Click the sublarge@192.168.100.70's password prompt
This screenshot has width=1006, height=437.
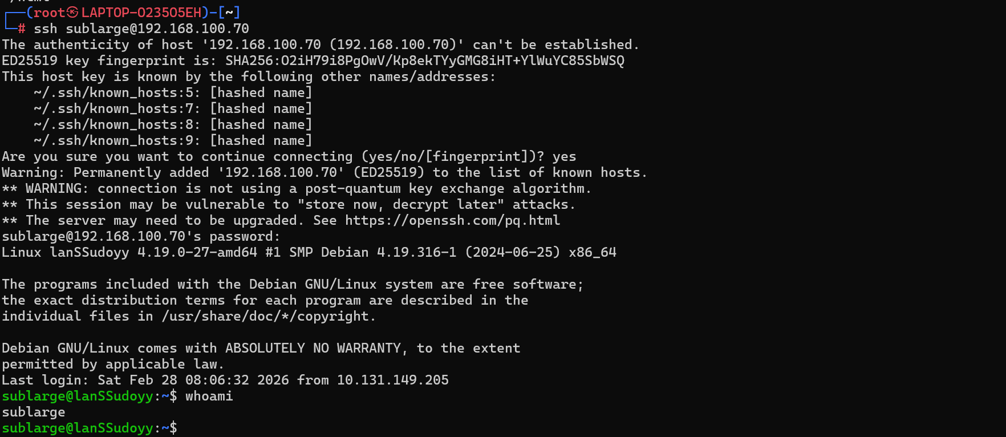141,236
